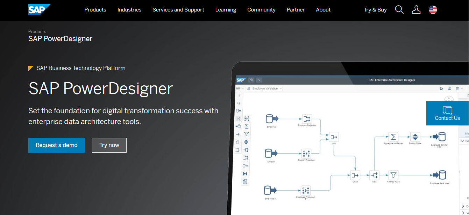Image resolution: width=469 pixels, height=215 pixels.
Task: Click the Try & Buy link
Action: click(375, 10)
